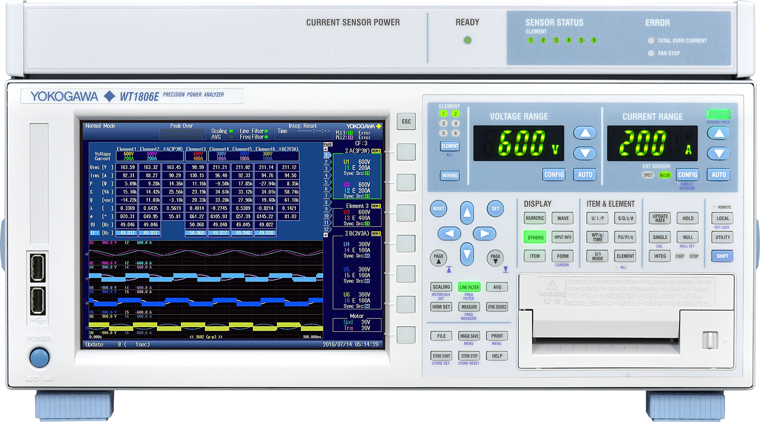Tap the cursor left arrow key
This screenshot has height=422, width=760.
point(449,234)
